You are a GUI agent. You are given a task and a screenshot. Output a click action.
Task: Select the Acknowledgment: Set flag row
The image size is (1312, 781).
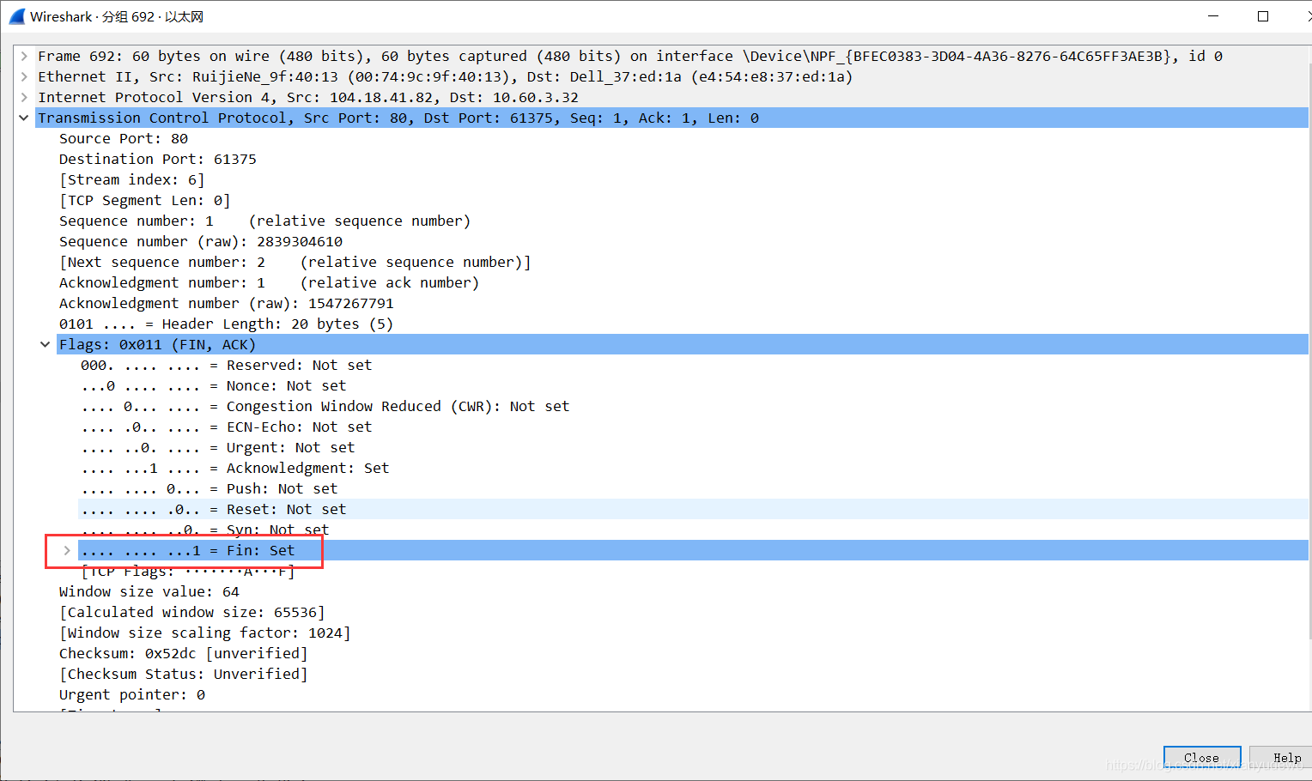tap(235, 468)
